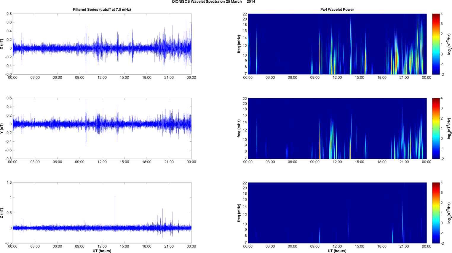Click the middle Pc4 wavelet power spectrogram
Image resolution: width=452 pixels, height=253 pixels.
(x=337, y=129)
